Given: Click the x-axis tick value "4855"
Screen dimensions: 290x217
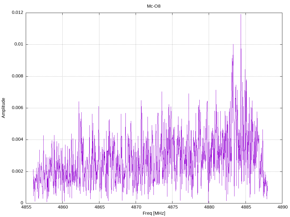Looking at the screenshot, I should click(x=26, y=207).
